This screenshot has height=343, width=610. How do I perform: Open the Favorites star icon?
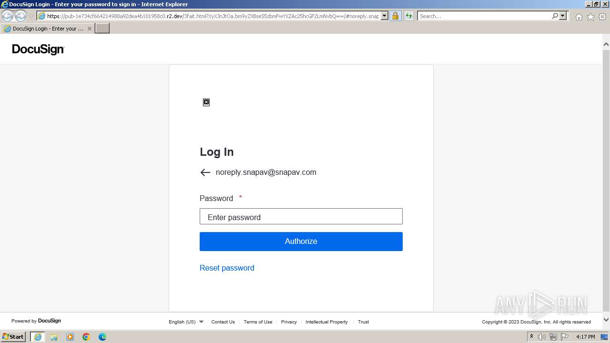(x=590, y=17)
